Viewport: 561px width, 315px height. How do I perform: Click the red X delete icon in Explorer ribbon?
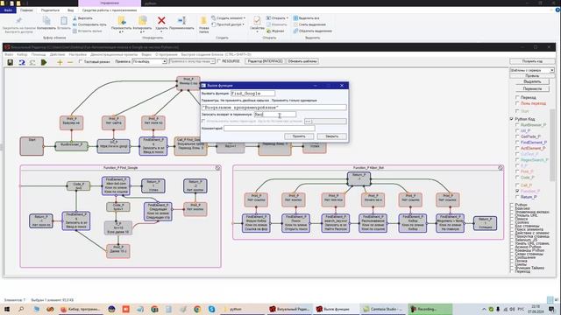(x=161, y=21)
